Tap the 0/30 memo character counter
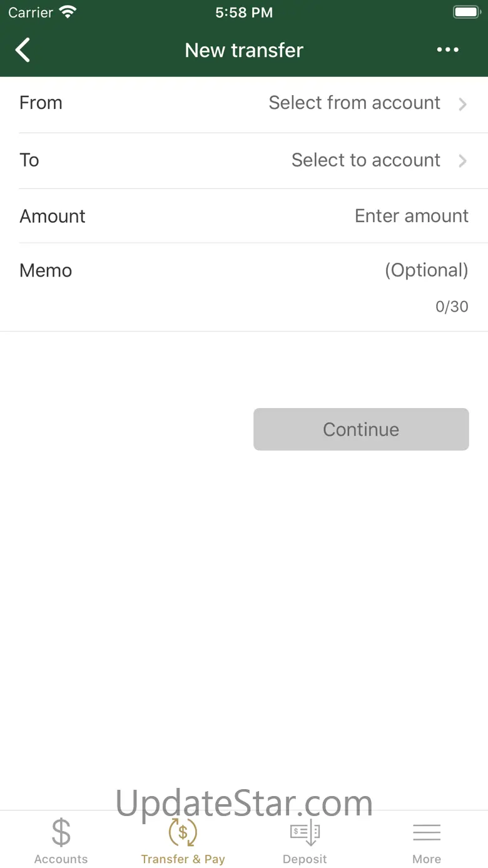The image size is (488, 868). 452,307
